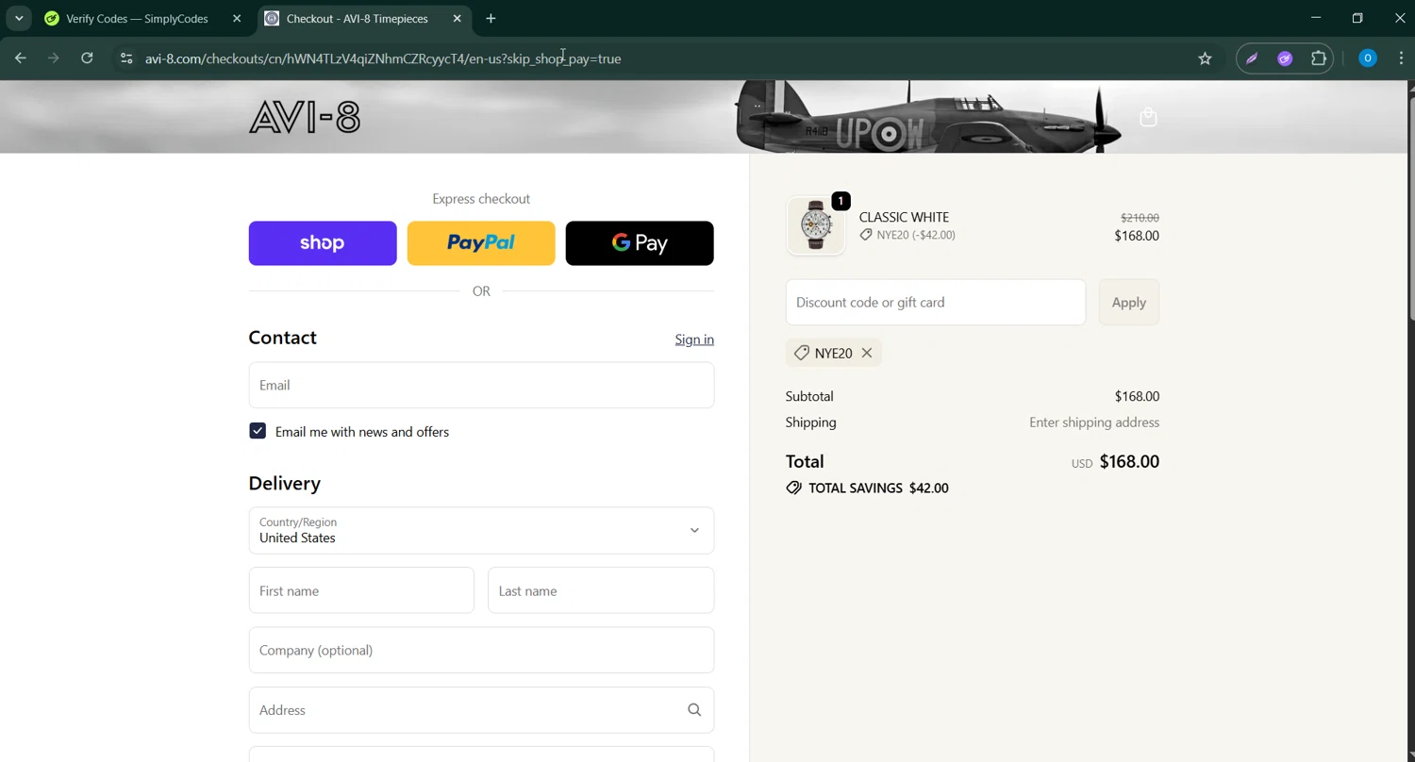Open the browser extensions puzzle icon
Screen dimensions: 1415x762
click(1319, 58)
